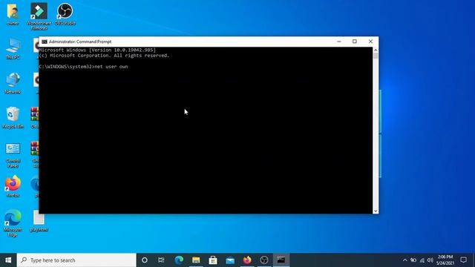Minimize the Command Prompt window
The image size is (475, 267).
pyautogui.click(x=339, y=42)
